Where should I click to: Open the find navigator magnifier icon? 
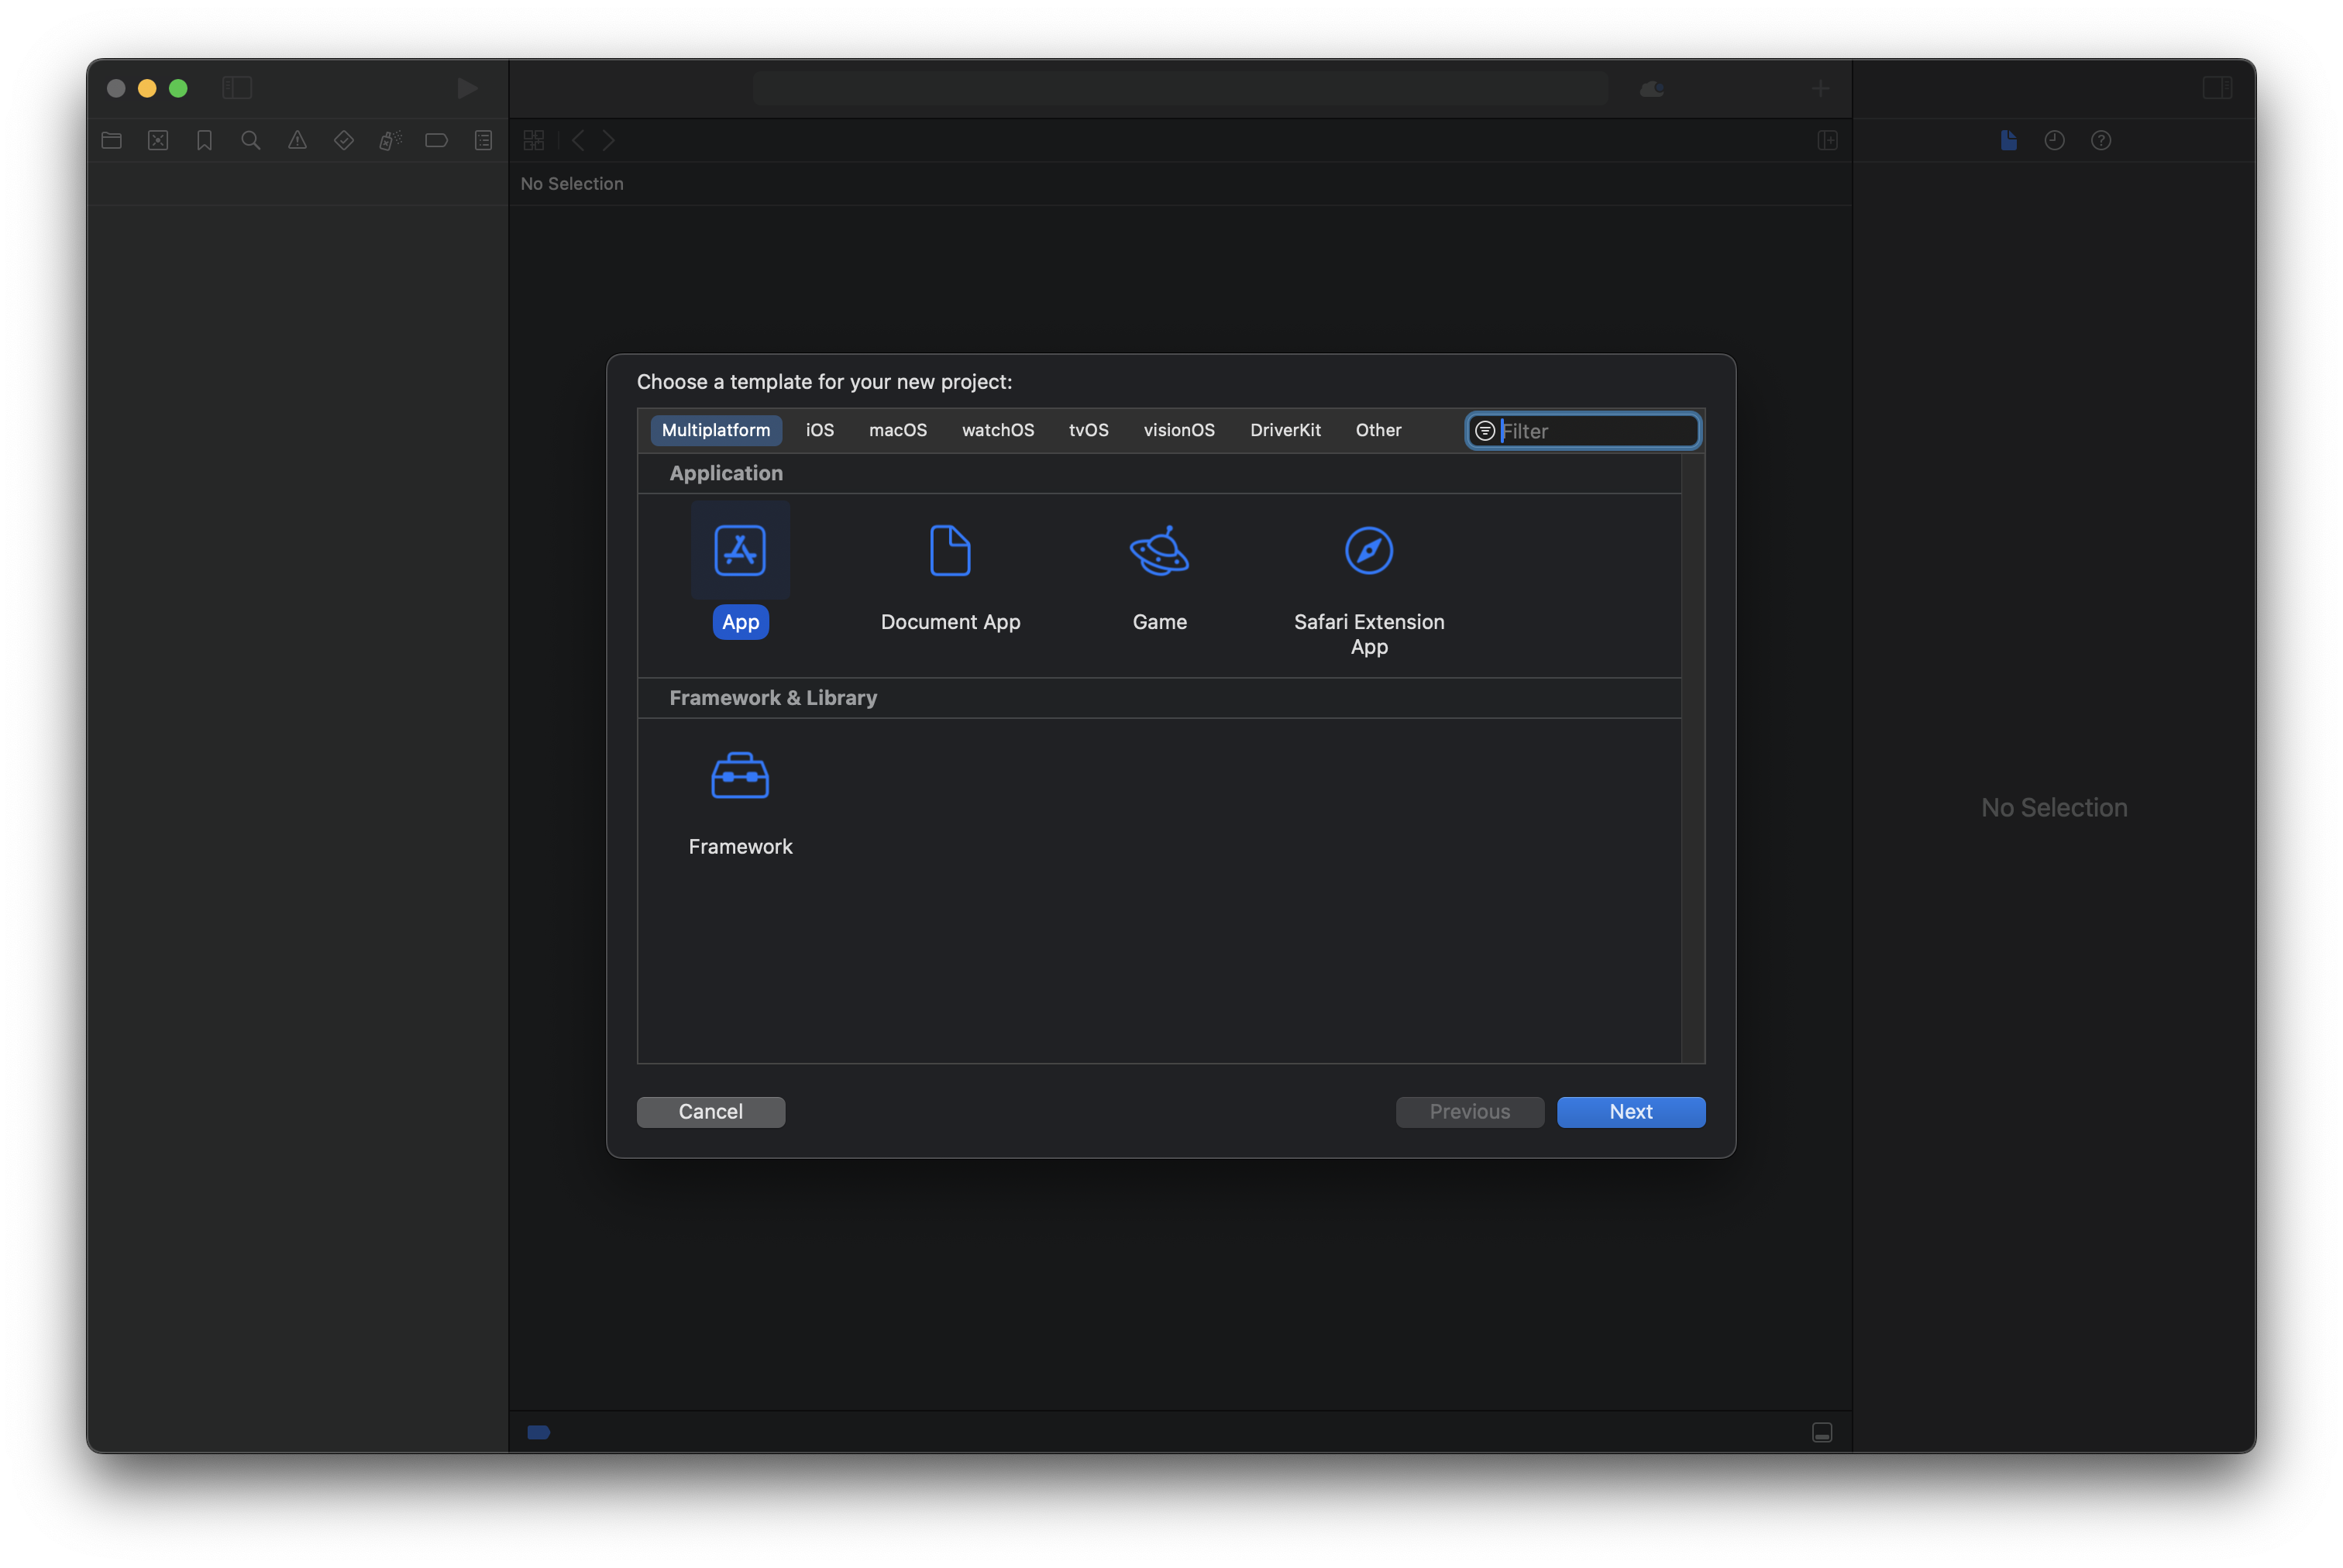click(x=251, y=141)
